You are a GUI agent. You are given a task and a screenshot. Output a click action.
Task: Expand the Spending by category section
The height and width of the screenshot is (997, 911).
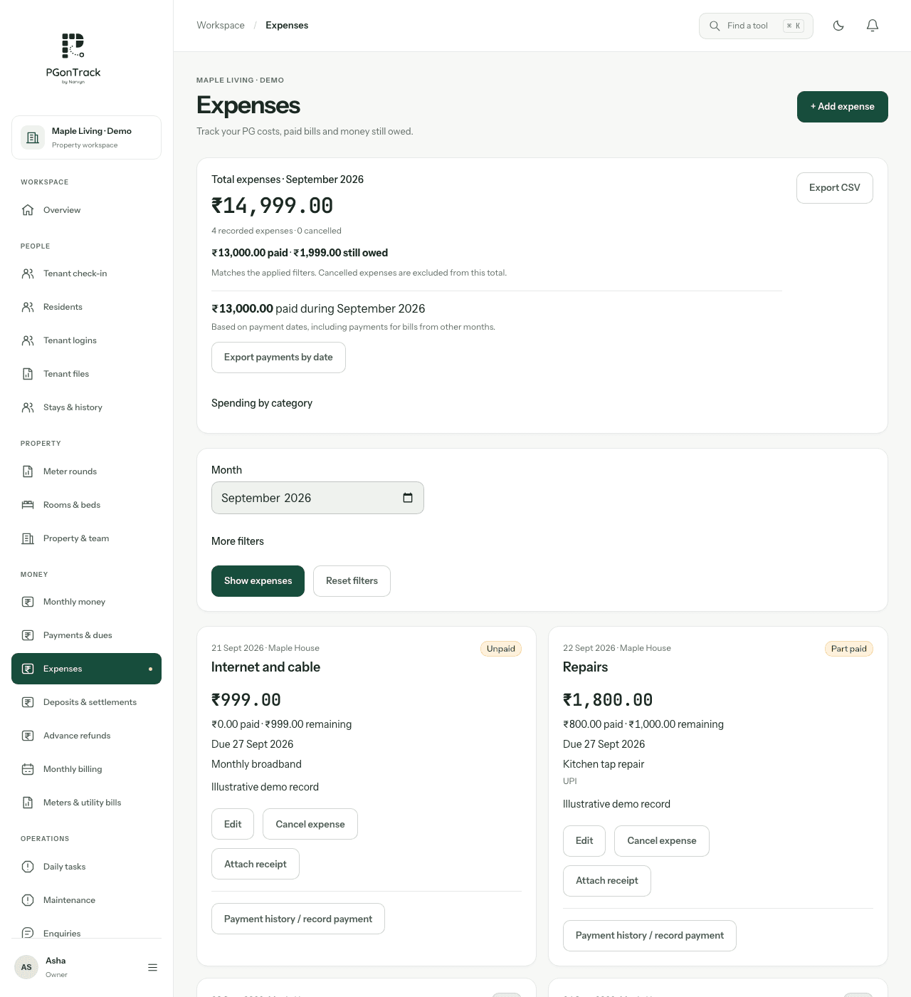coord(262,403)
